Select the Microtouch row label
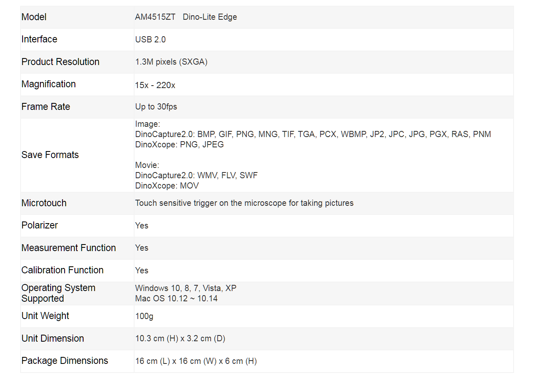The image size is (551, 375). [x=44, y=203]
